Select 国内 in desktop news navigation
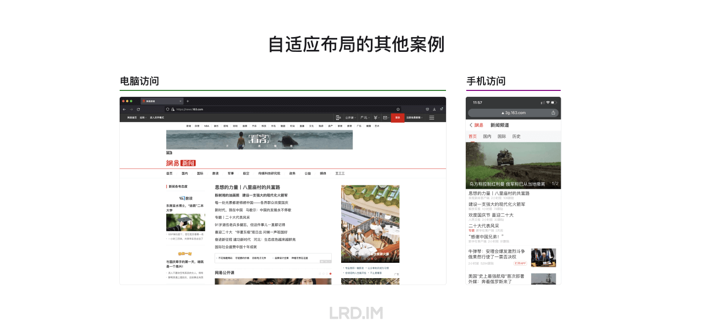The image size is (712, 331). 185,173
